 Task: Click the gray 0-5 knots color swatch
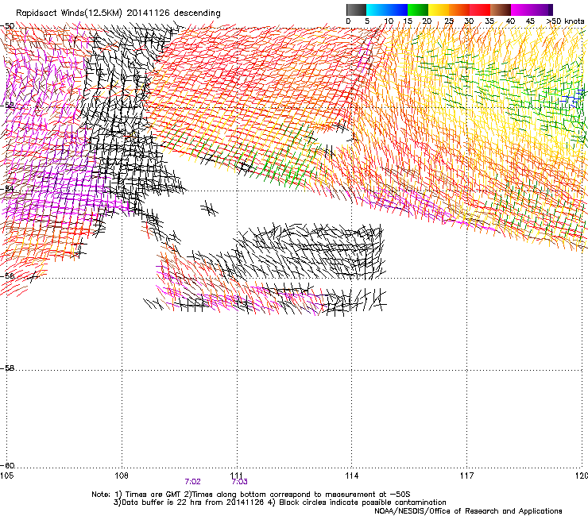point(356,10)
